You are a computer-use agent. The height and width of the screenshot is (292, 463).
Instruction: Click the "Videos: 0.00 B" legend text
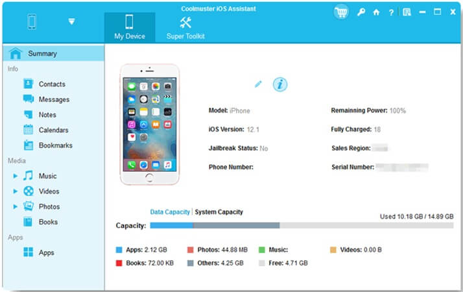[361, 250]
